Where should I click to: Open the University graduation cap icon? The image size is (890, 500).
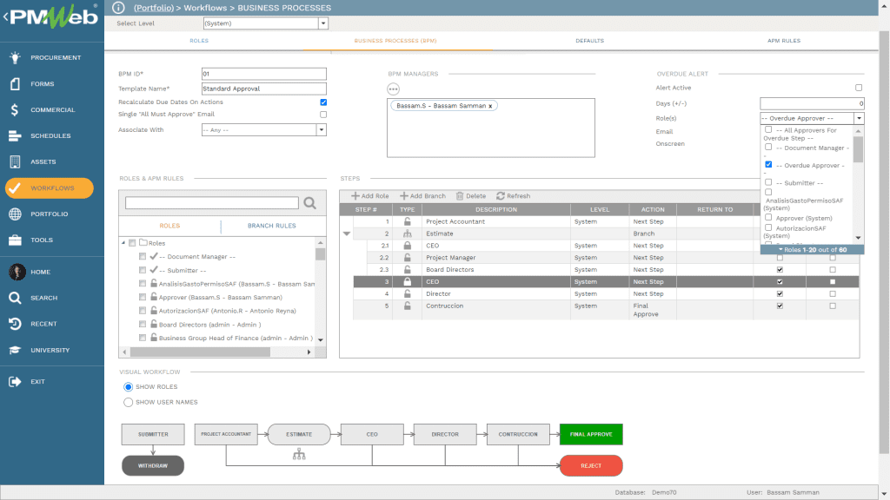[x=15, y=350]
